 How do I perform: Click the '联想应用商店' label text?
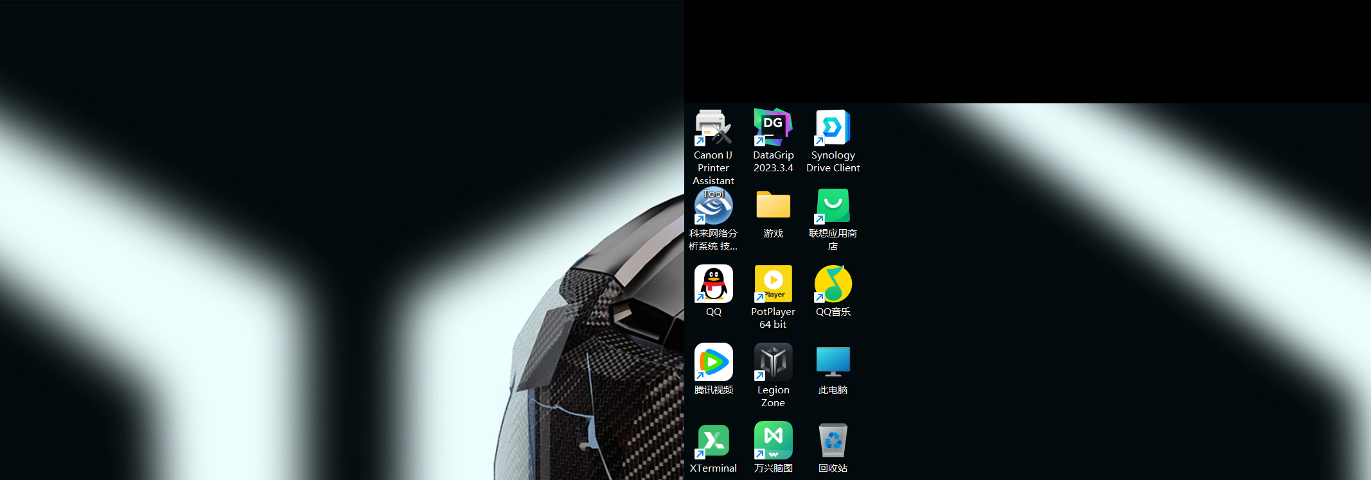point(833,240)
